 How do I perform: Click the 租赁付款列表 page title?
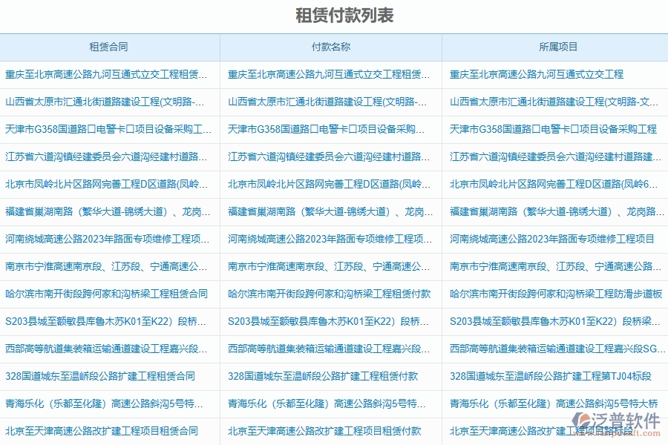pos(333,13)
